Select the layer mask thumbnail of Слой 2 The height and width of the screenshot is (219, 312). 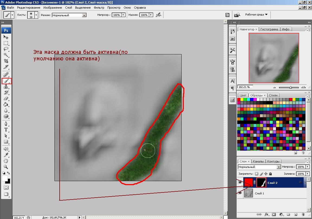pyautogui.click(x=261, y=183)
